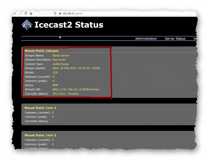Viewport: 208px width, 160px height.
Task: Click the address bar showing 192.168.10.12:8000
Action: (125, 14)
